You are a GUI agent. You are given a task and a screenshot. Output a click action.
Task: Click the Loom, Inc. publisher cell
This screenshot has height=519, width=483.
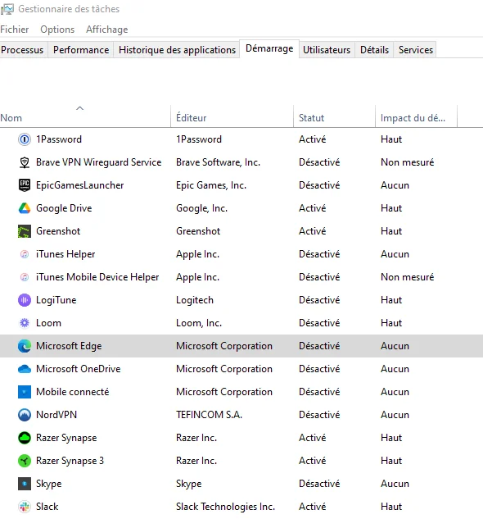click(199, 323)
